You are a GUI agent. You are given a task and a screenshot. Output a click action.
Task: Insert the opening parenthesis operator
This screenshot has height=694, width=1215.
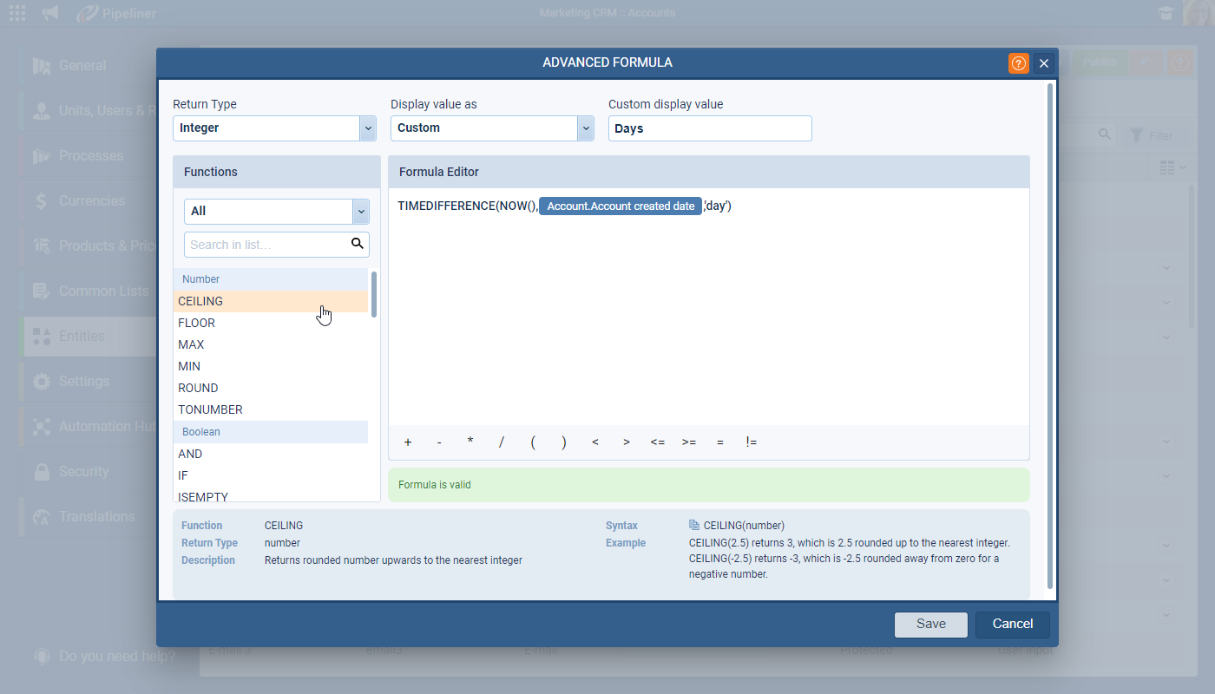click(533, 442)
